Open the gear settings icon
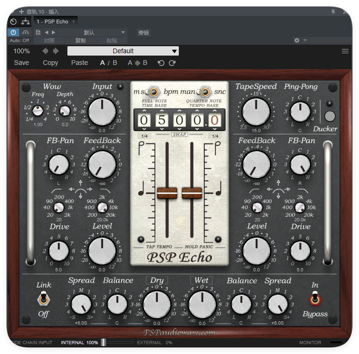The height and width of the screenshot is (354, 359). [297, 41]
